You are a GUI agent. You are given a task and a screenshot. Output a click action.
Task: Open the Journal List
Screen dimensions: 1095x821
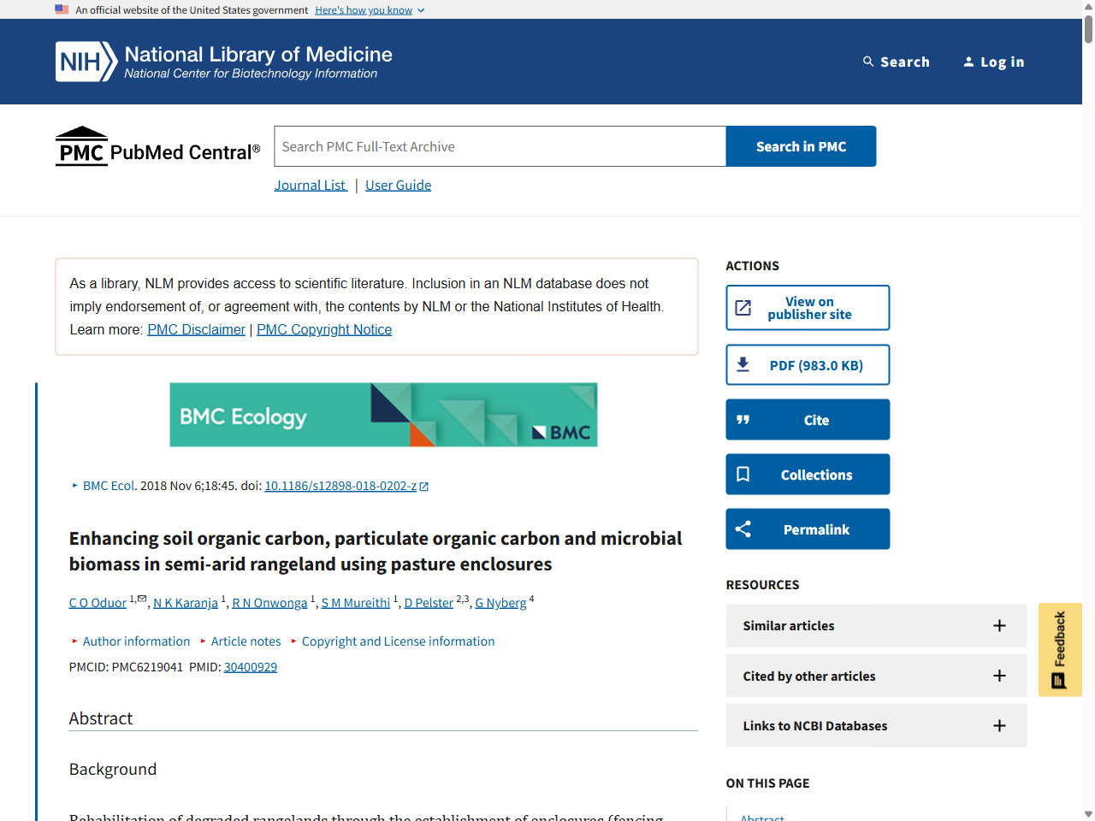click(311, 185)
